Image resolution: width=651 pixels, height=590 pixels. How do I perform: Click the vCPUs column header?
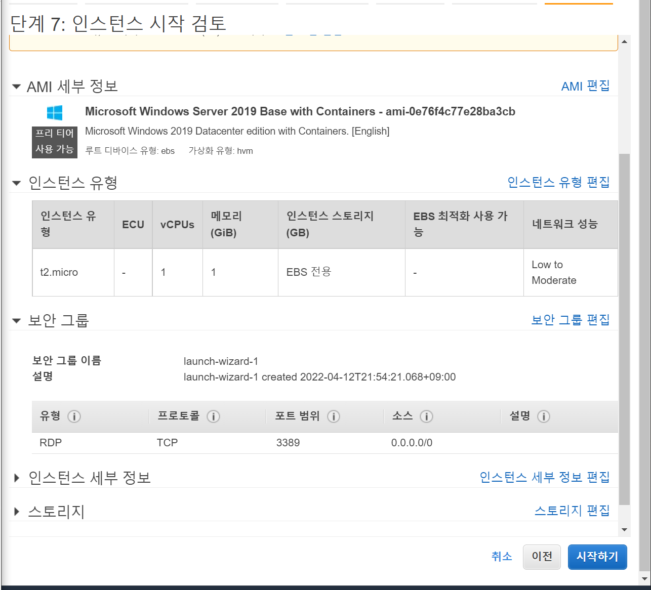177,225
